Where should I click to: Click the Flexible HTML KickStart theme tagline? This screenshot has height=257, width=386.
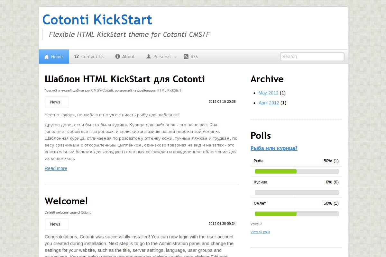point(130,35)
